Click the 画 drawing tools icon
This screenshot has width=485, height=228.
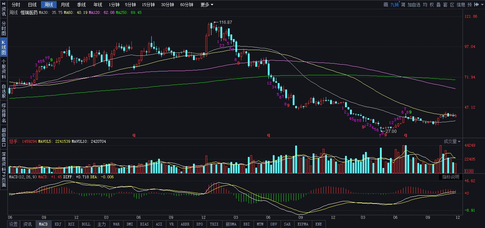tap(386, 5)
